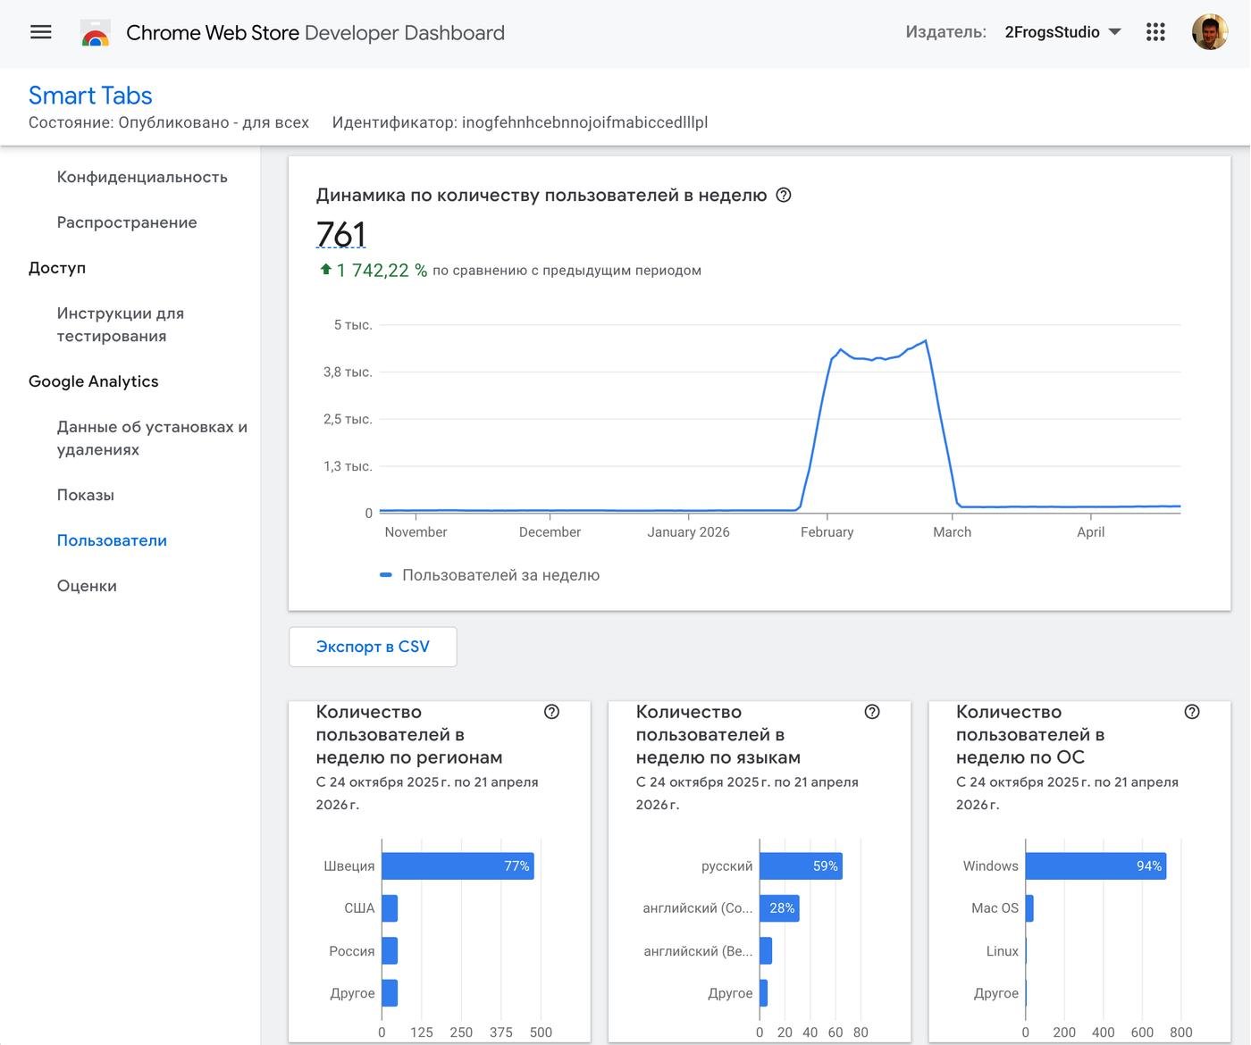Expand the 2FrogsStudio publisher dropdown
1251x1045 pixels.
click(x=1062, y=32)
